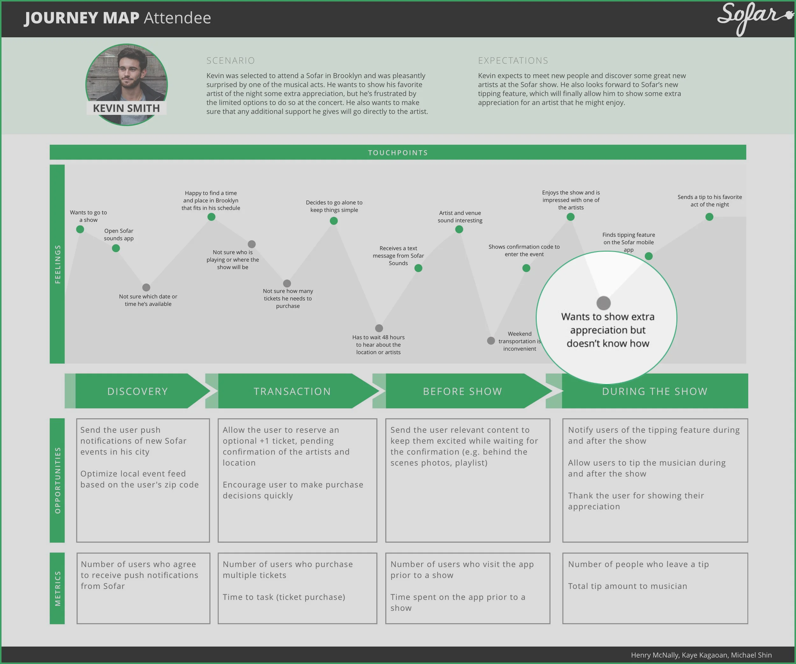This screenshot has width=796, height=664.
Task: Click 'Total tip amount to musician' metric
Action: pyautogui.click(x=627, y=586)
